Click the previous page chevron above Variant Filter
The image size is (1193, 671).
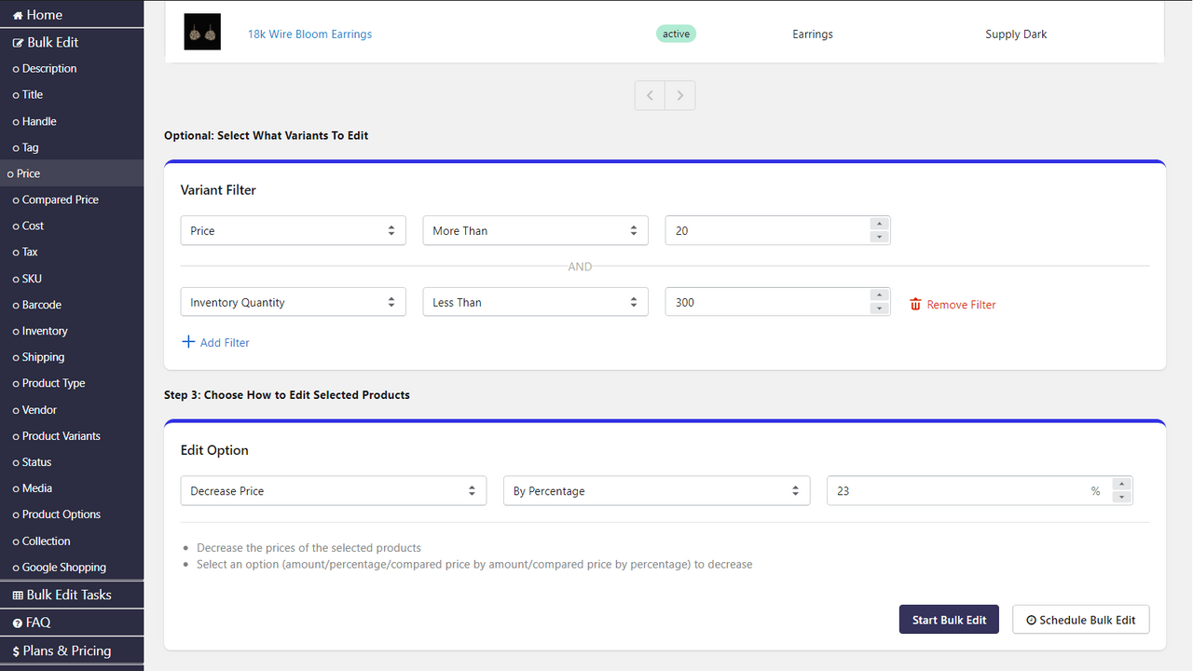pyautogui.click(x=650, y=95)
